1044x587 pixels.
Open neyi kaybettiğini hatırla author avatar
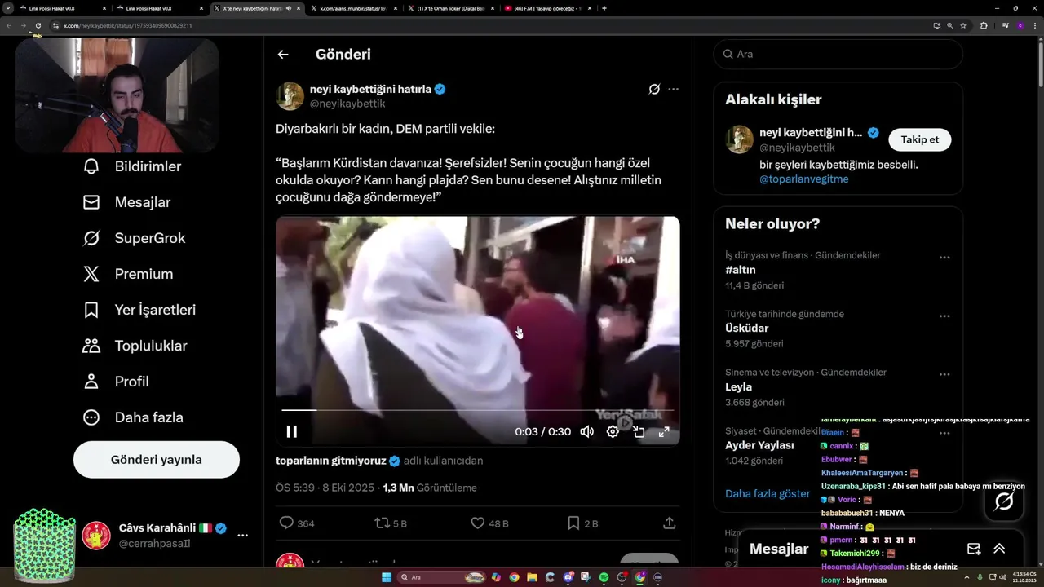pyautogui.click(x=290, y=96)
